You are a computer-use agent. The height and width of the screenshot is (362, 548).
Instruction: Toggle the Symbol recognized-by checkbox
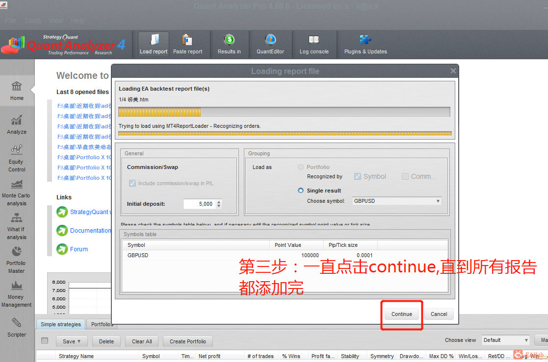(358, 176)
